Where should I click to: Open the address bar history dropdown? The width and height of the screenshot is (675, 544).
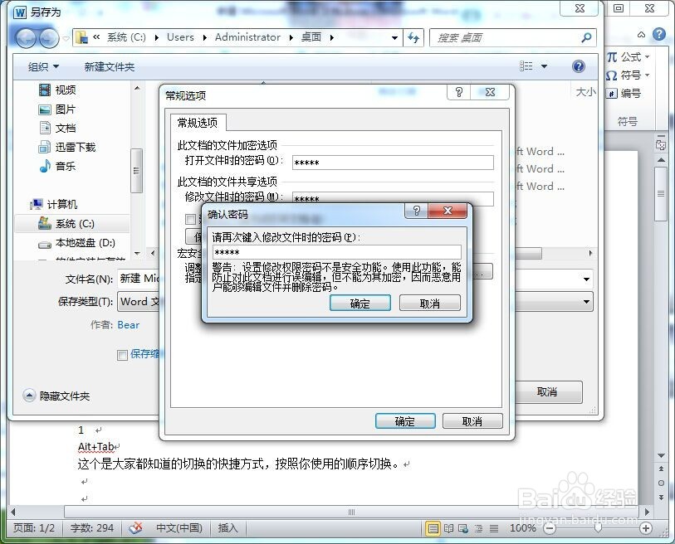tap(394, 38)
